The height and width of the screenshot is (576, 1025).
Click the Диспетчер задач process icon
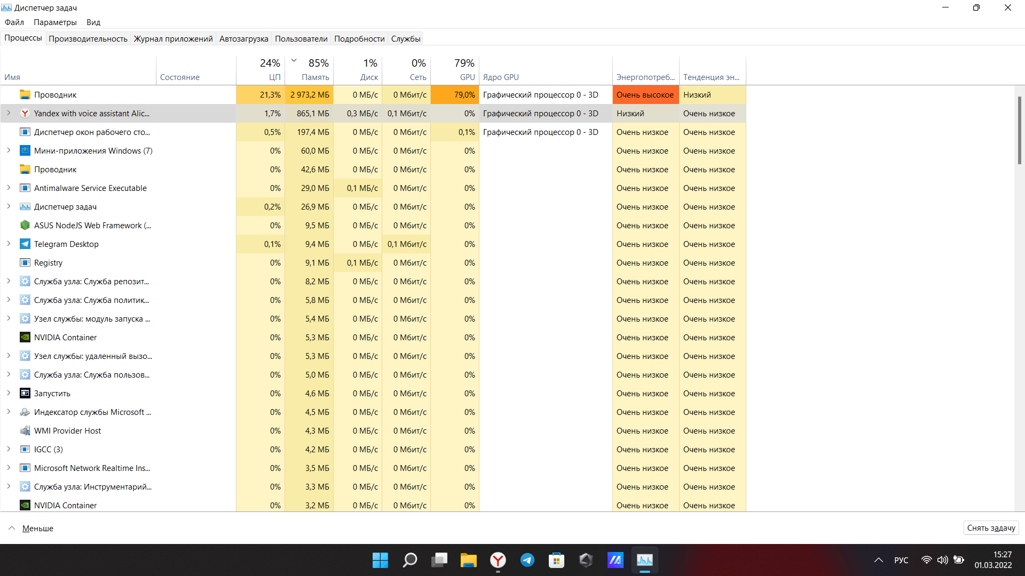(25, 206)
